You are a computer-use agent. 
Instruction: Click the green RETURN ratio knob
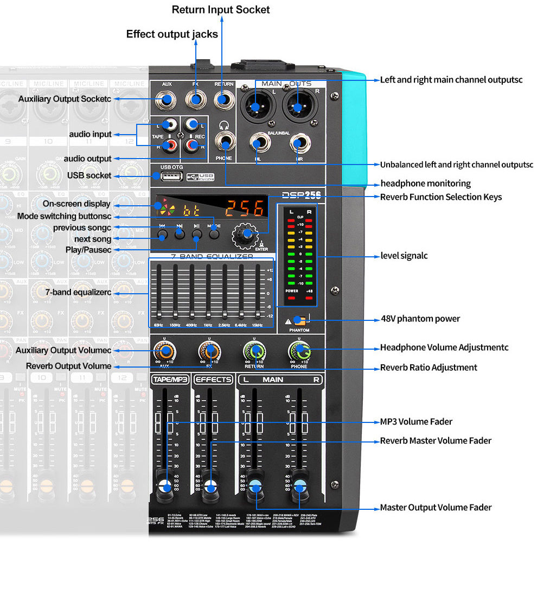[254, 351]
